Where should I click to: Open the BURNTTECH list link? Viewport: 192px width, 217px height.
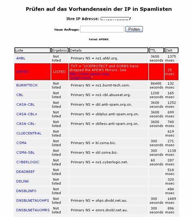[27, 85]
